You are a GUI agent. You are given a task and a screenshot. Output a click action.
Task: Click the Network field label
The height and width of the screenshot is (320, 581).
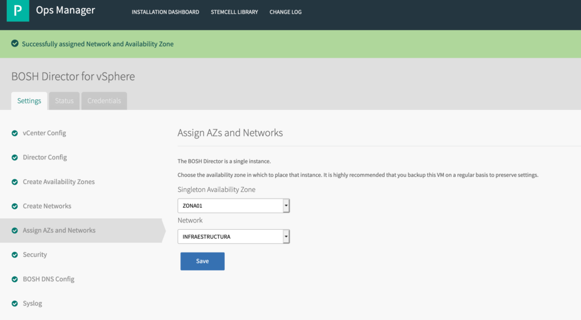pyautogui.click(x=190, y=220)
